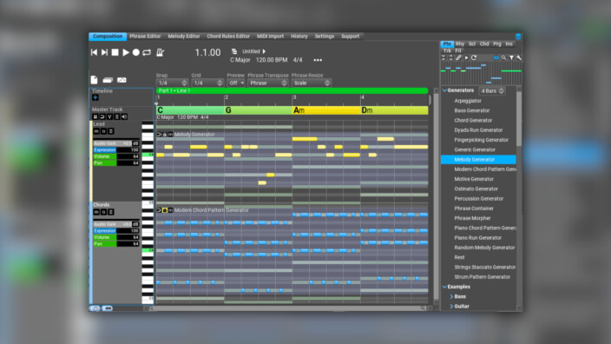Expand all items in the browser toolbar
Image resolution: width=611 pixels, height=344 pixels.
[x=450, y=57]
